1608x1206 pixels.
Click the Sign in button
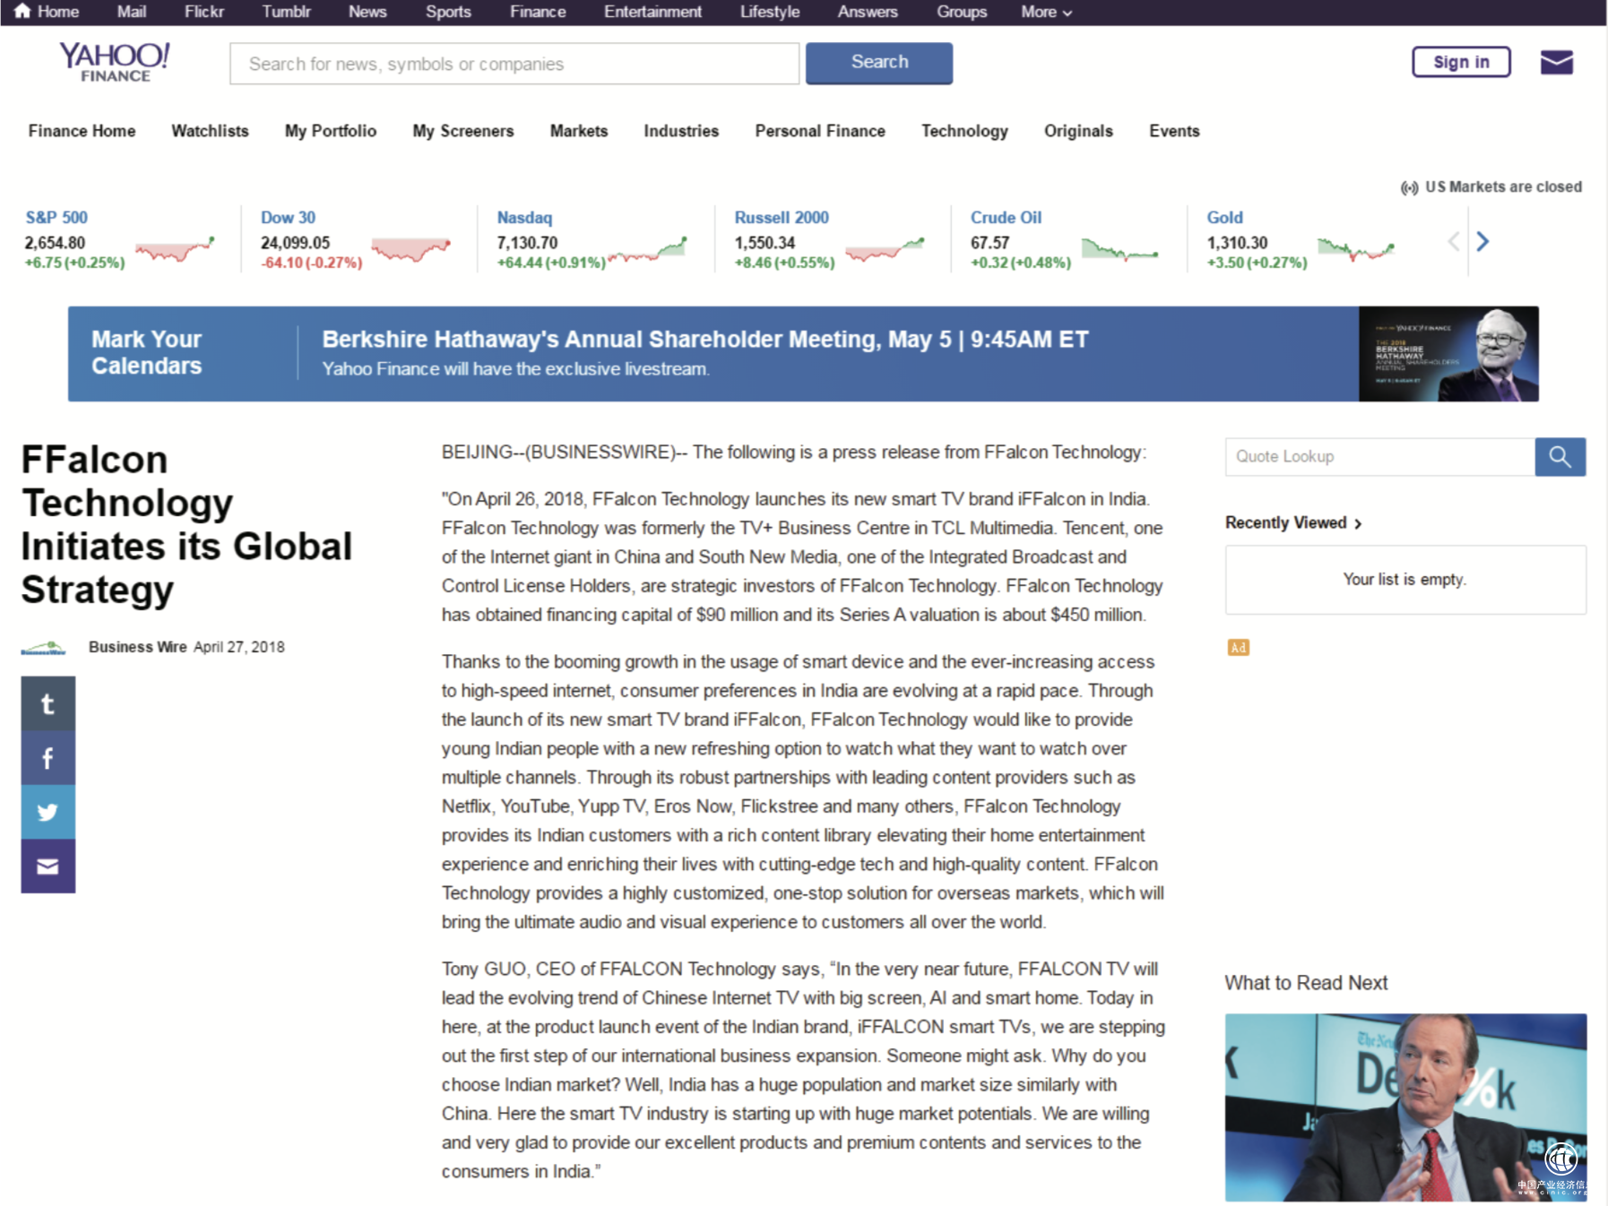1460,62
